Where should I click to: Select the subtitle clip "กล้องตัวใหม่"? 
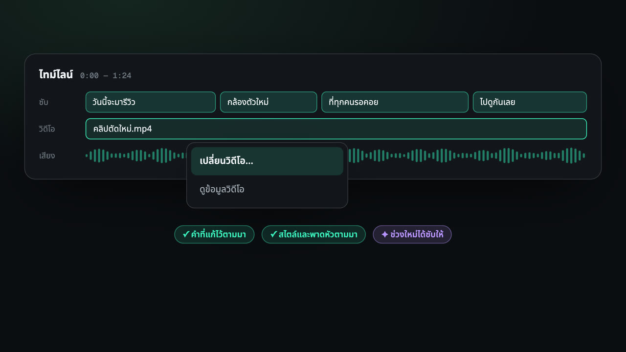click(x=268, y=102)
